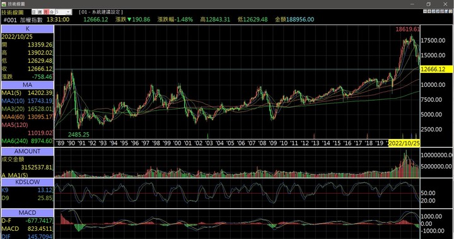This screenshot has width=454, height=239.
Task: Click the MACD panel header
Action: 28,213
